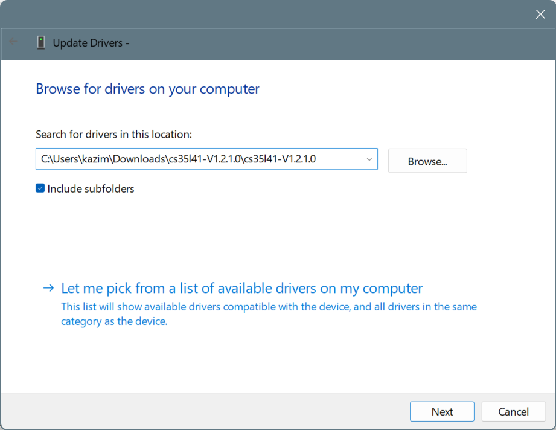Select the driver device icon next to 'Update Drivers'
This screenshot has width=556, height=430.
coord(41,43)
